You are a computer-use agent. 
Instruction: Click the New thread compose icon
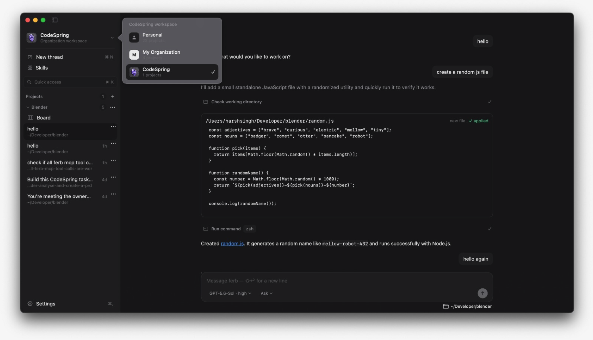(x=30, y=57)
